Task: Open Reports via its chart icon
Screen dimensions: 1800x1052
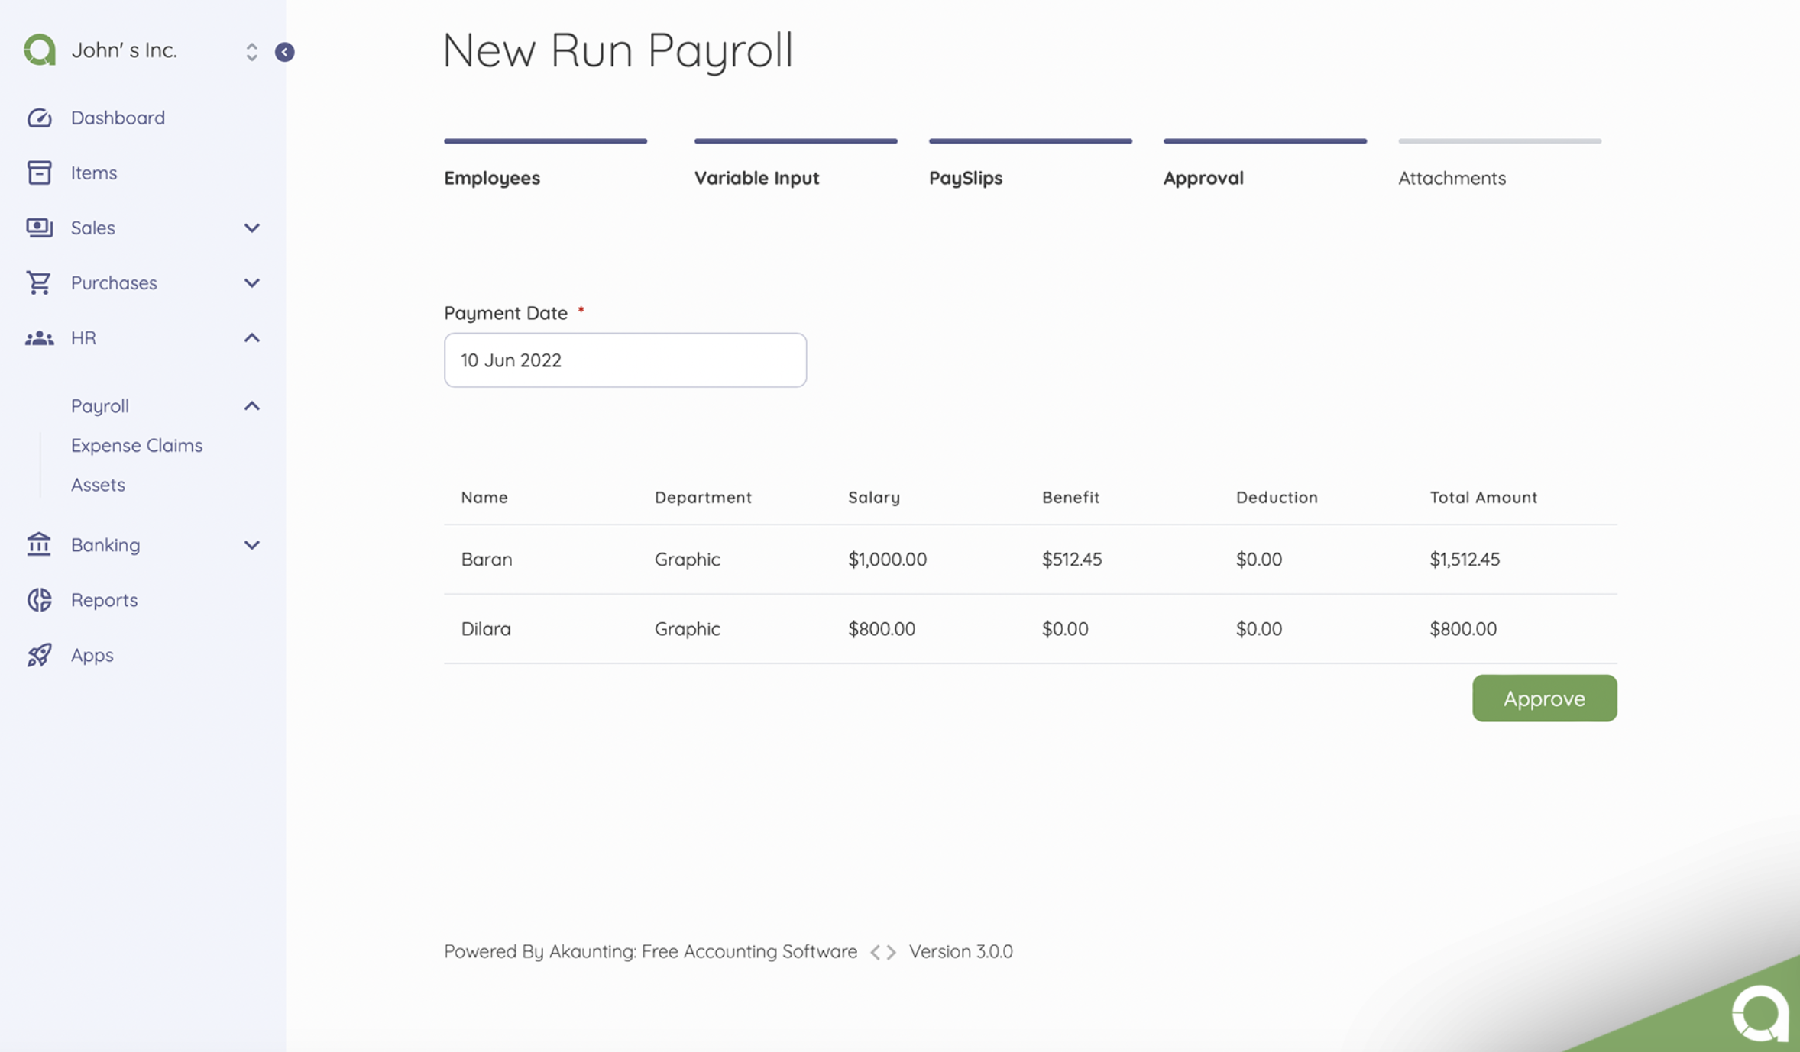Action: tap(39, 600)
